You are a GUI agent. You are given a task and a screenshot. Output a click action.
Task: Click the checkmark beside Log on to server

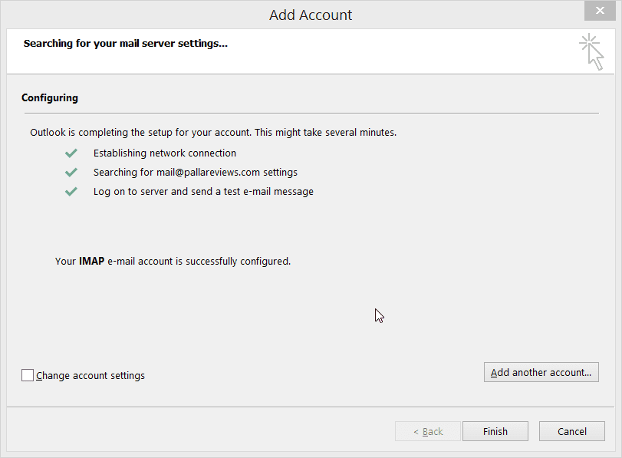click(71, 192)
